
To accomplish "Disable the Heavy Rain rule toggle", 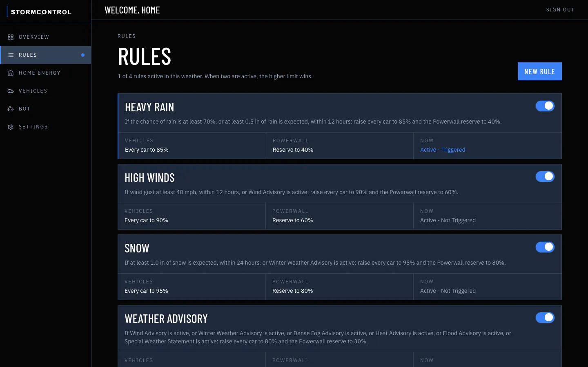I will (545, 106).
